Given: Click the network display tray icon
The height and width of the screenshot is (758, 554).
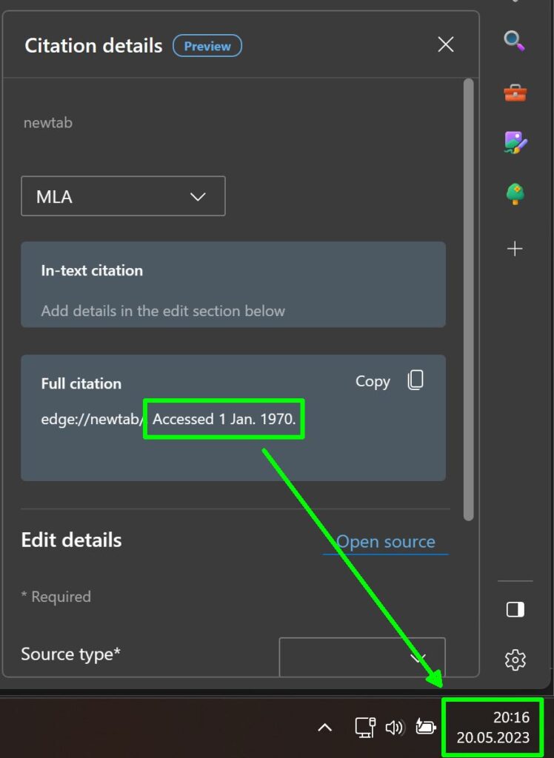Looking at the screenshot, I should click(x=365, y=728).
